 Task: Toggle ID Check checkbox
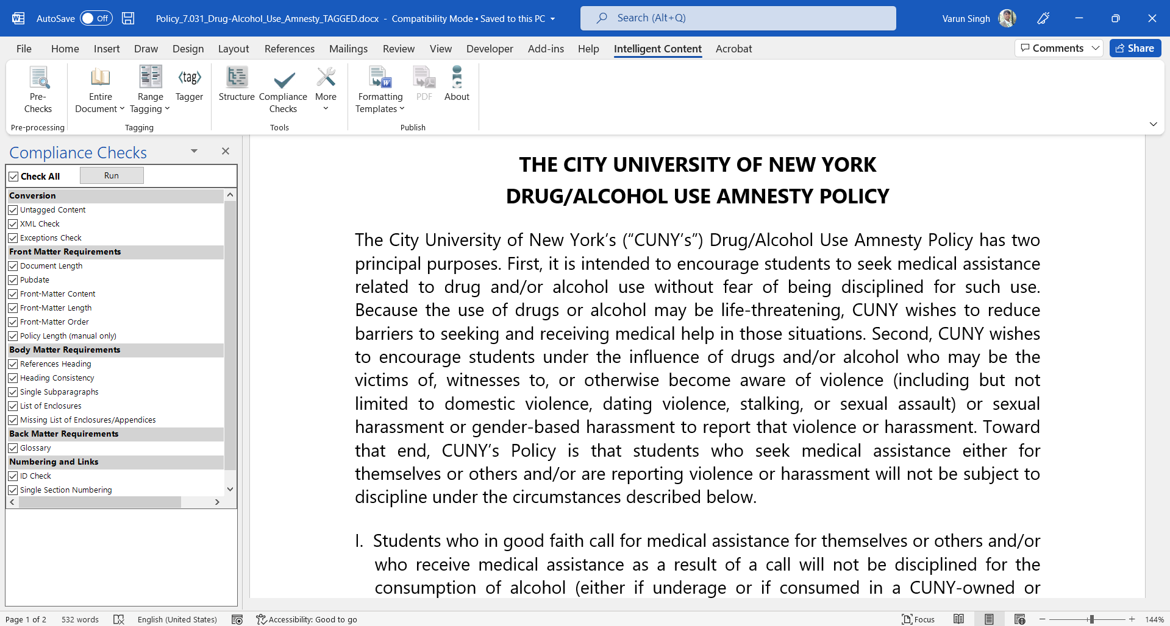coord(13,476)
